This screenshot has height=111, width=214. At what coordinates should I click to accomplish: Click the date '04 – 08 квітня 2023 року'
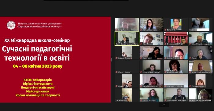point(38,66)
